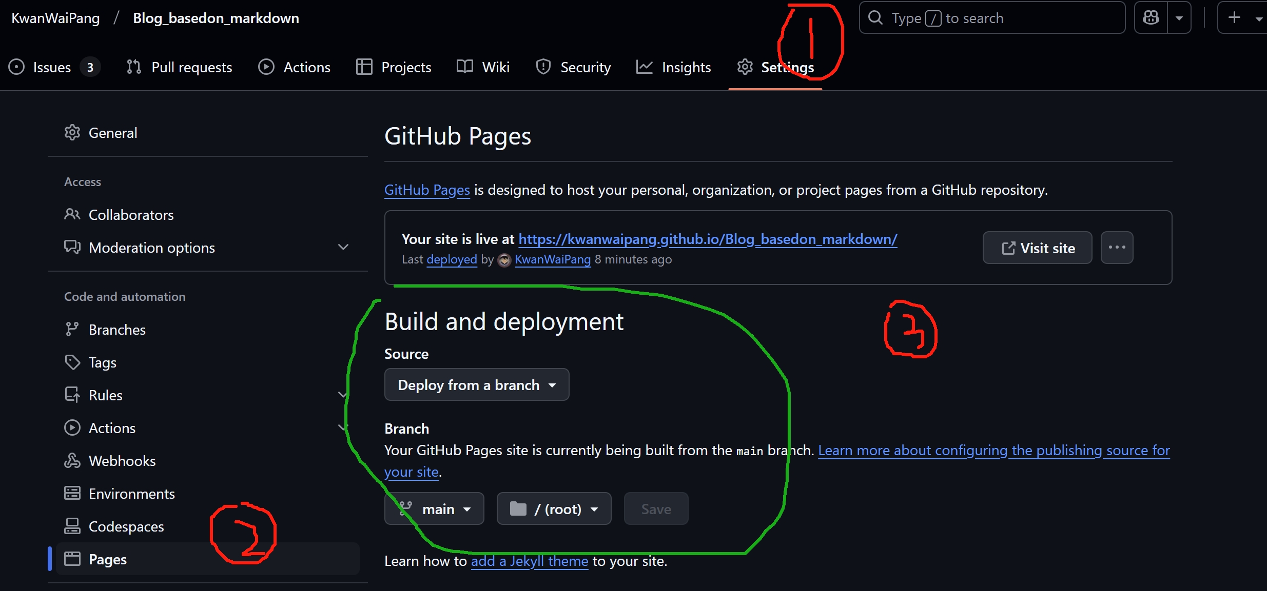Click the Insights graph icon
This screenshot has height=591, width=1267.
pyautogui.click(x=645, y=67)
